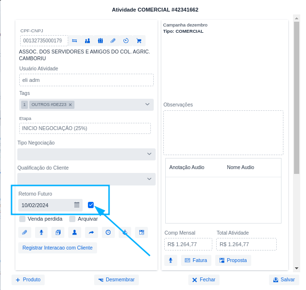306x290 pixels.
Task: Click into the Observações text area
Action: tap(223, 132)
